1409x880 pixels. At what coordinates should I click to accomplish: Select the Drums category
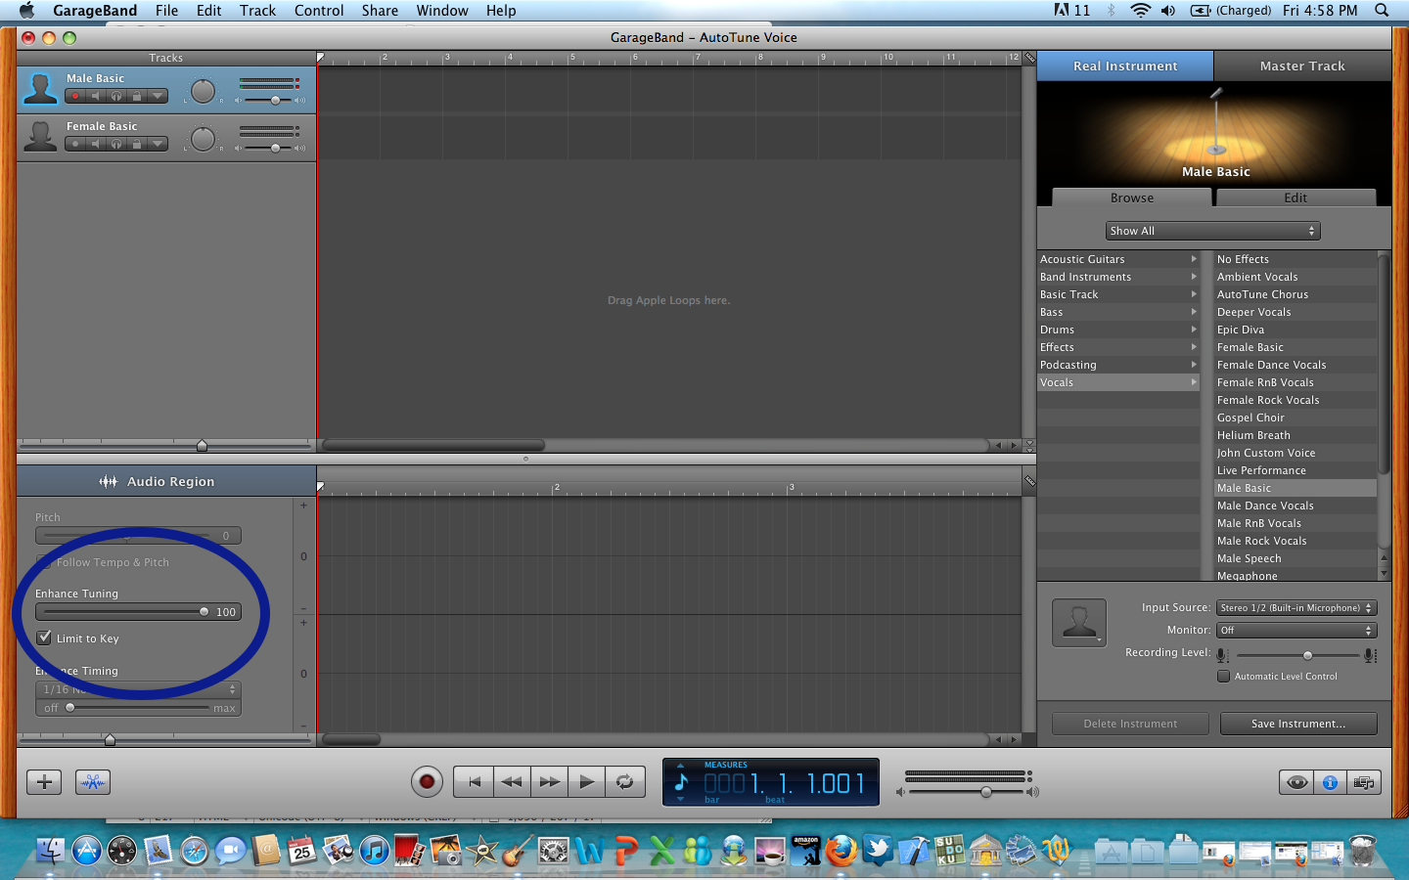(1118, 330)
